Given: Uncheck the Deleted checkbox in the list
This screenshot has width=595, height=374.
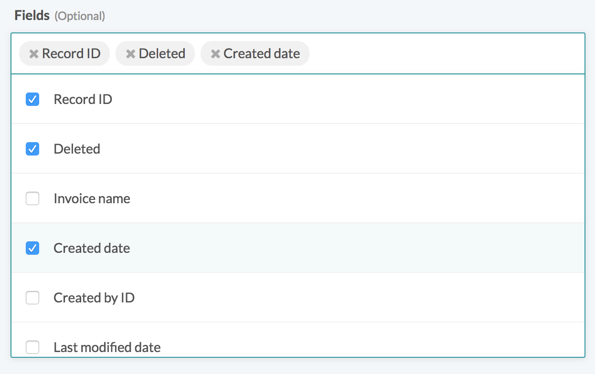Looking at the screenshot, I should [32, 149].
